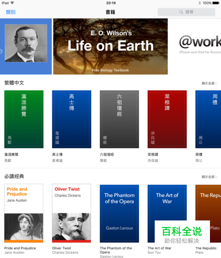Open the green 瀛涯勝覽 book cover
The height and width of the screenshot is (258, 221).
(x=24, y=119)
